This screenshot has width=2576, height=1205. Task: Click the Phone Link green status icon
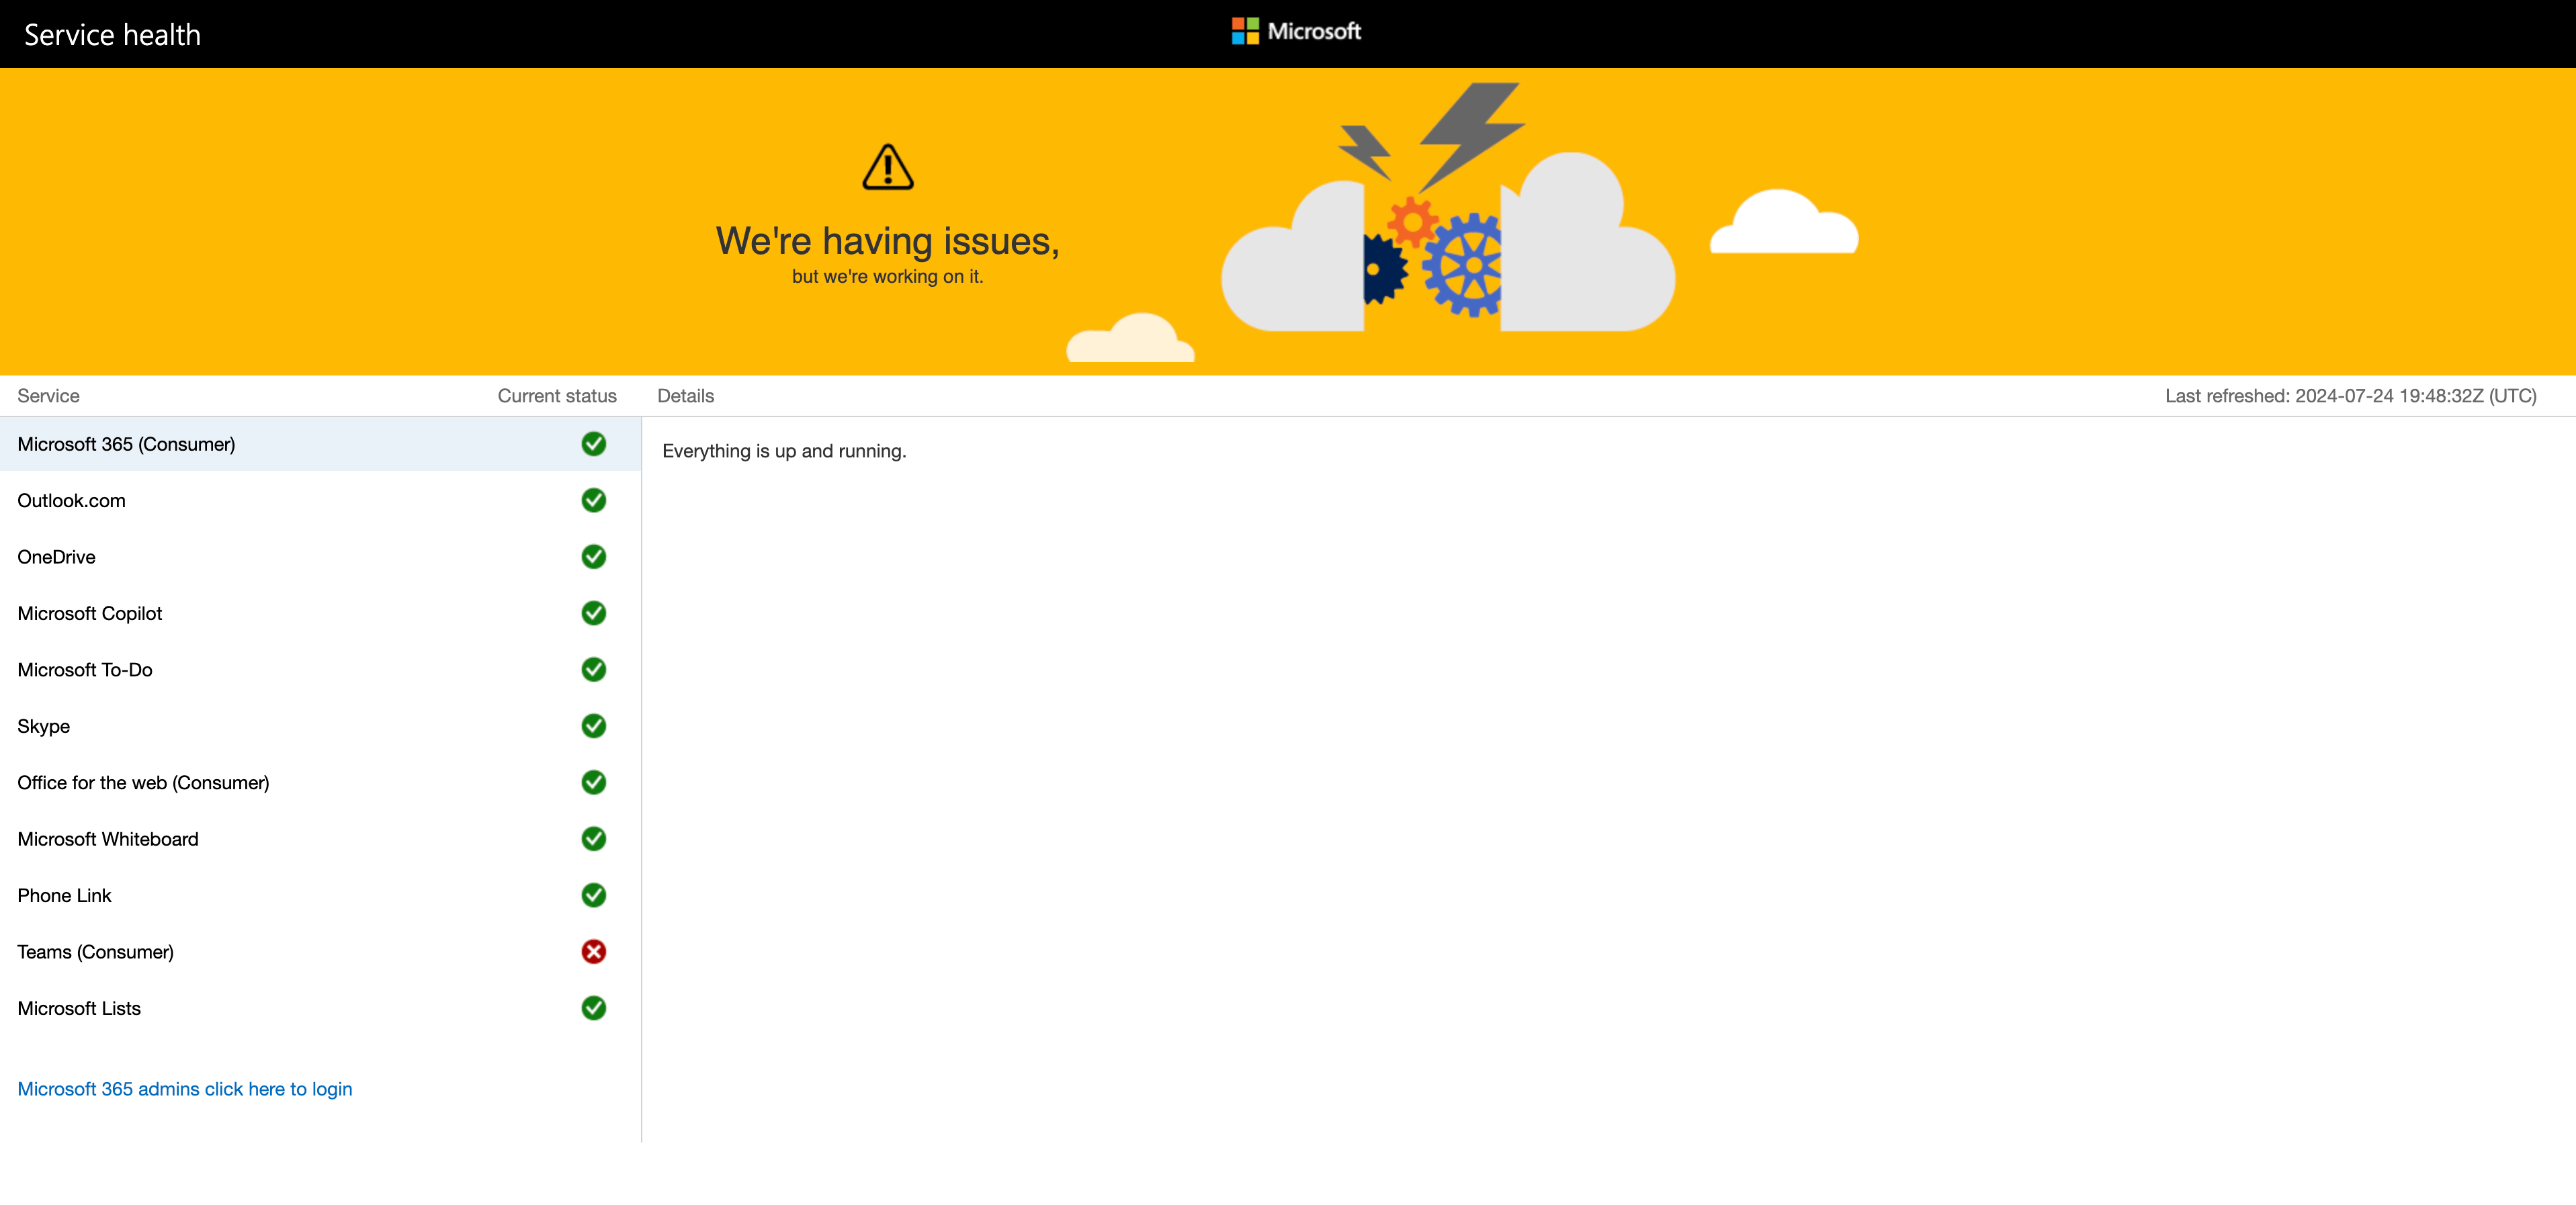[x=593, y=895]
